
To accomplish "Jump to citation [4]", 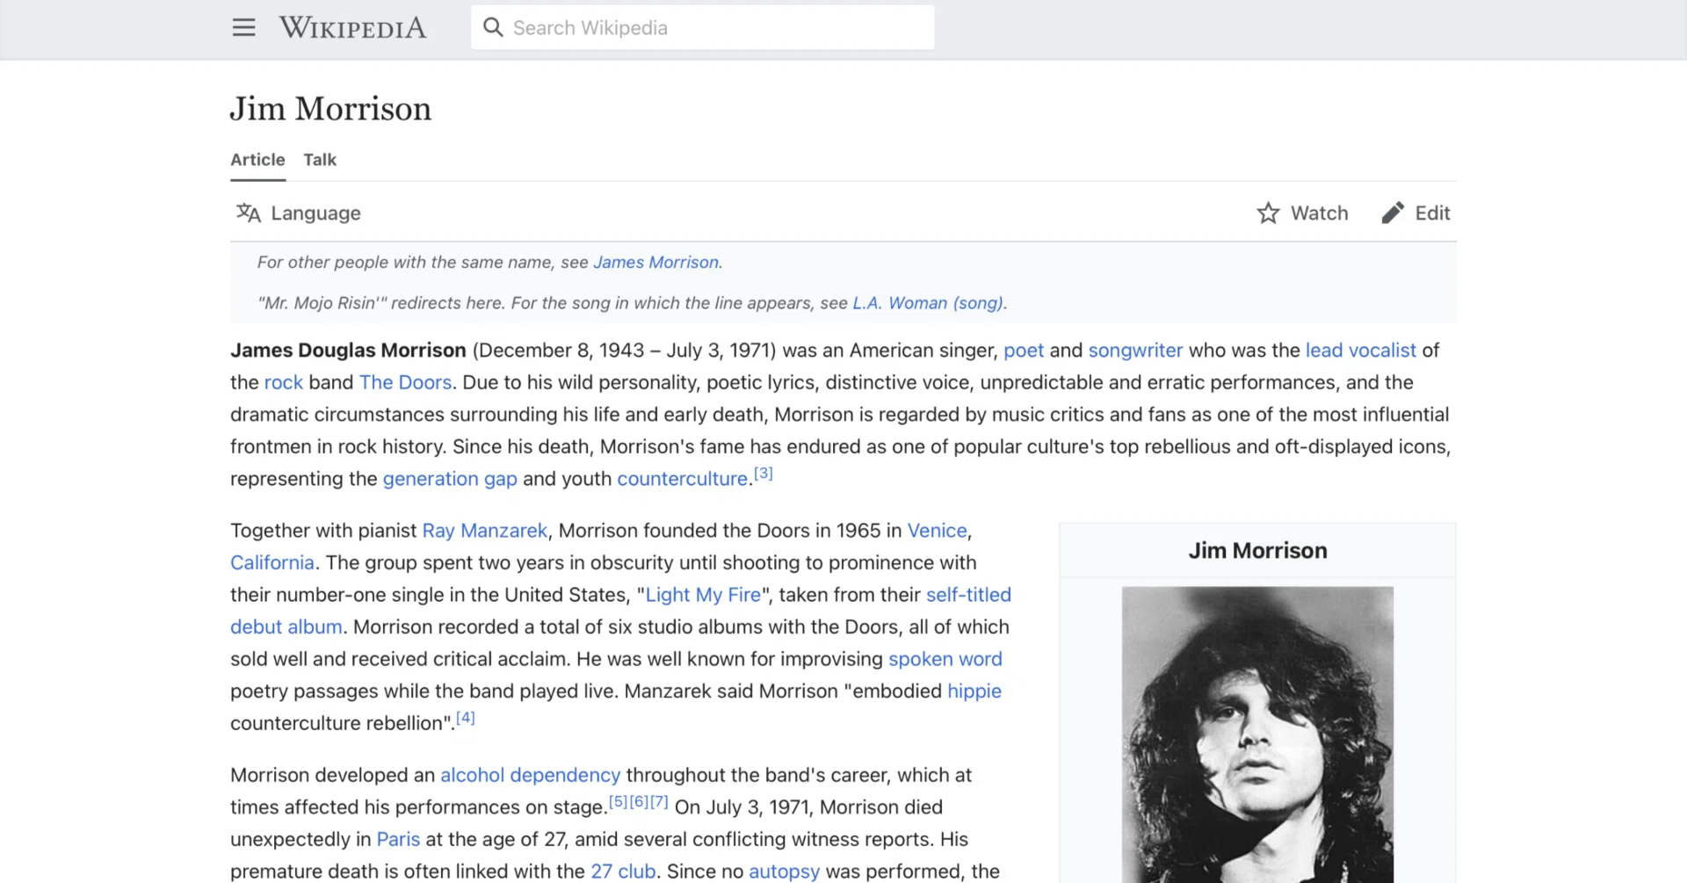I will (x=466, y=718).
